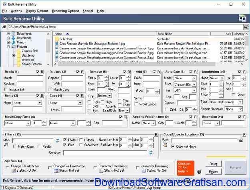
Task: Open the Display Options menu
Action: tap(37, 11)
